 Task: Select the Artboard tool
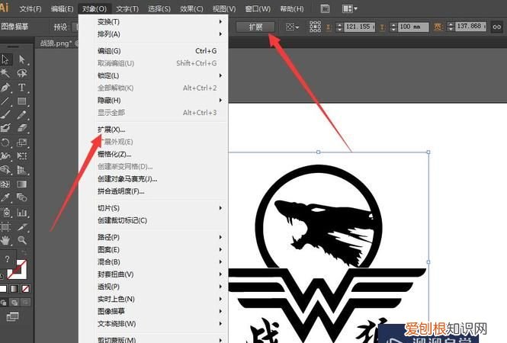[x=5, y=226]
